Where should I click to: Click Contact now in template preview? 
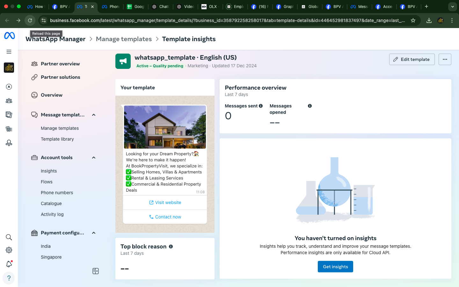[165, 217]
